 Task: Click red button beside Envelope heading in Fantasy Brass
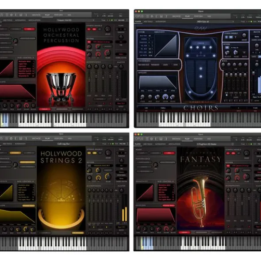[169, 205]
